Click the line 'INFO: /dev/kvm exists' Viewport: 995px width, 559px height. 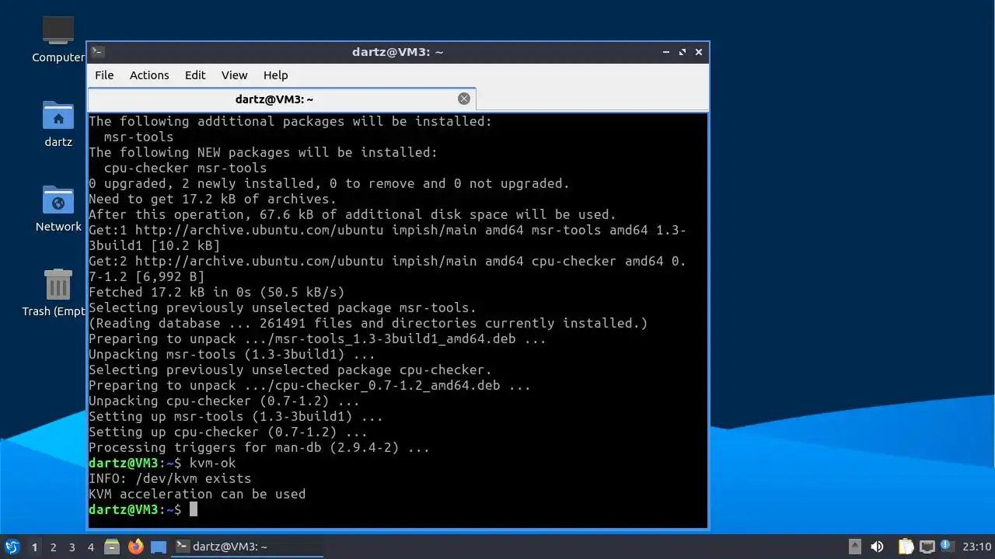(x=169, y=478)
